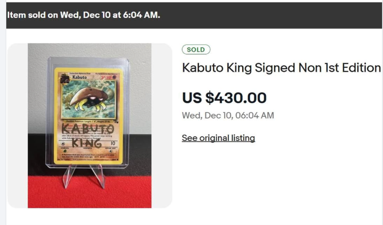Click the Wed, Dec 10 date under price
The image size is (383, 225).
click(228, 115)
